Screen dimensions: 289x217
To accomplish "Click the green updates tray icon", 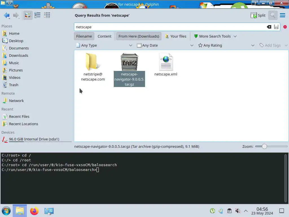I will 213,211.
